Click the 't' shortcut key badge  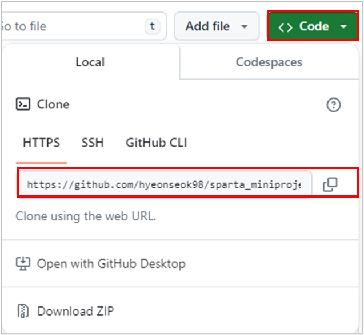(x=152, y=26)
